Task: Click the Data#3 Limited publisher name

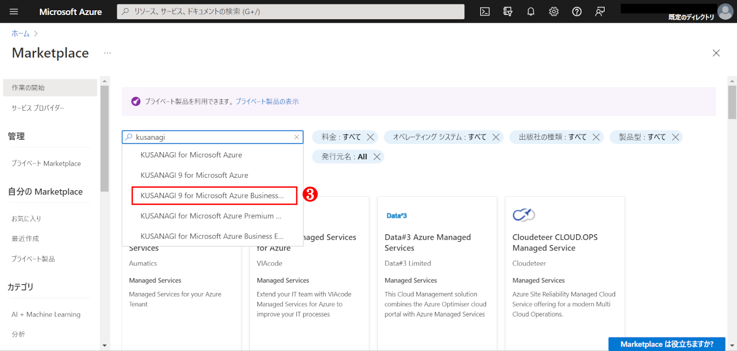Action: coord(407,263)
